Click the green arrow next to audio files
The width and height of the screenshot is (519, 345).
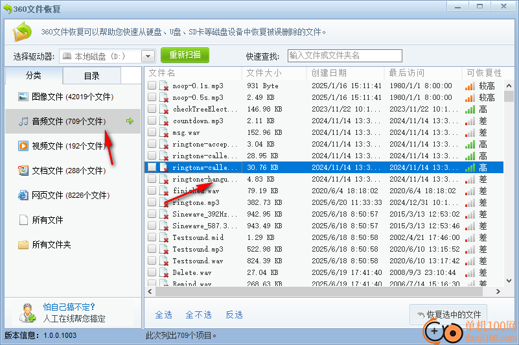point(130,121)
